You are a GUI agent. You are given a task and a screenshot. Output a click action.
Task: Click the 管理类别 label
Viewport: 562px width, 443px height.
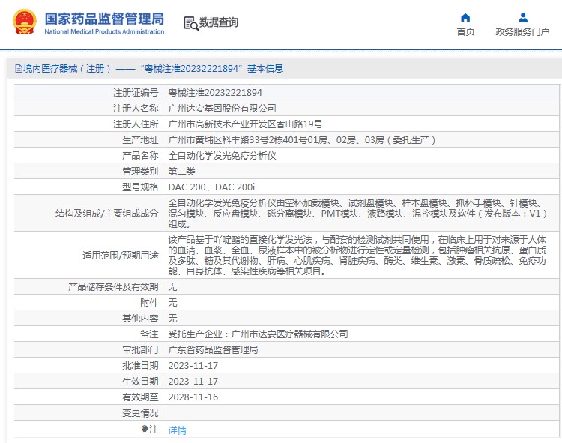140,172
